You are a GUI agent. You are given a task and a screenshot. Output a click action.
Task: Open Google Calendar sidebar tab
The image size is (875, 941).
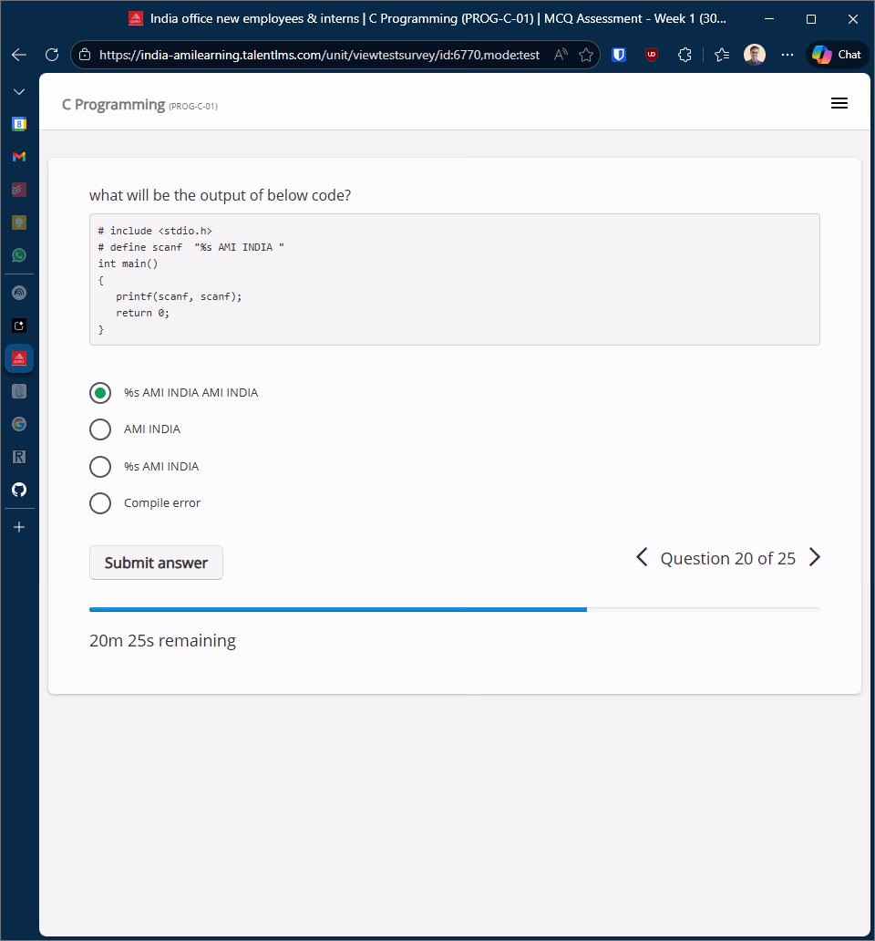[x=19, y=123]
